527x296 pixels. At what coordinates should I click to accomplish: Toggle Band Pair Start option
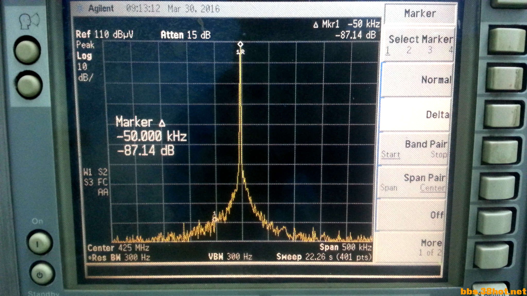pos(391,155)
